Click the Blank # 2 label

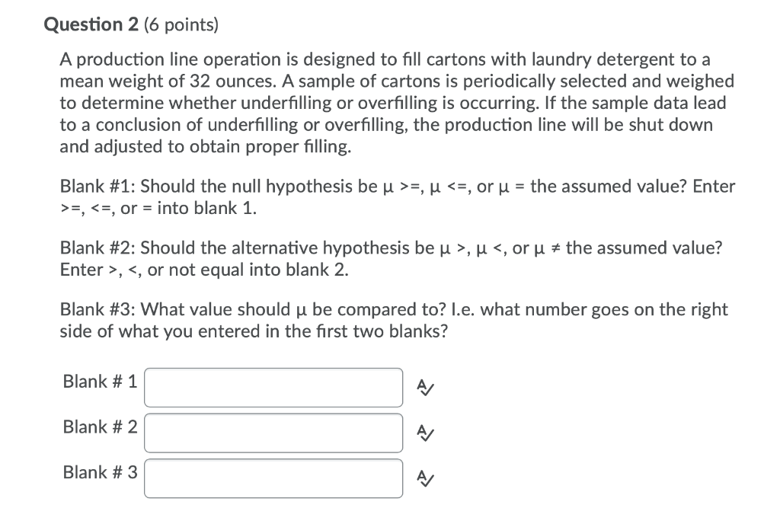click(99, 427)
